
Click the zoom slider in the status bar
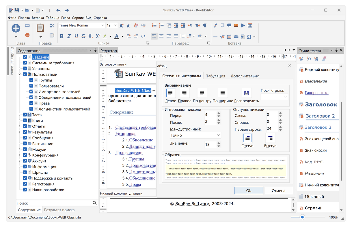tap(302, 217)
